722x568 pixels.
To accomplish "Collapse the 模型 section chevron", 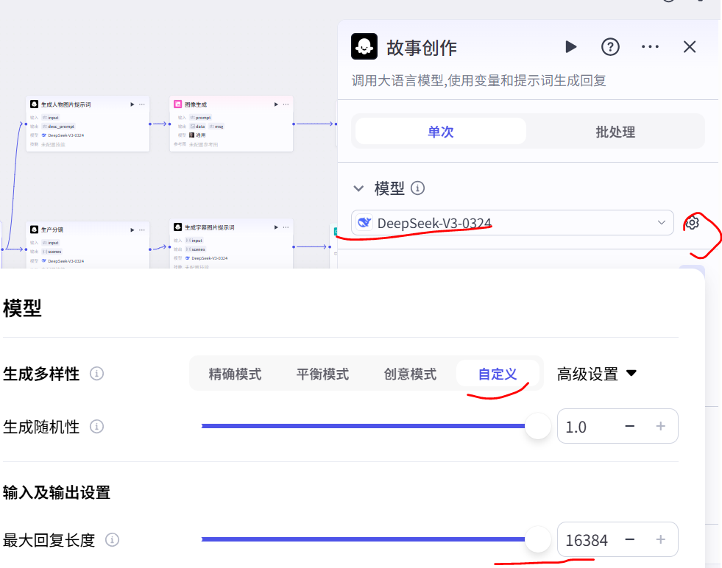I will [359, 188].
